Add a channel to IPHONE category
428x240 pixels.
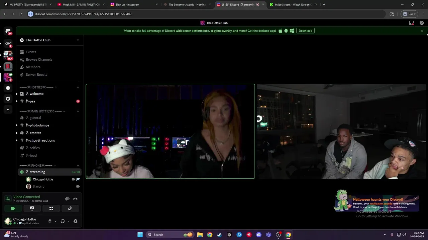tap(78, 166)
